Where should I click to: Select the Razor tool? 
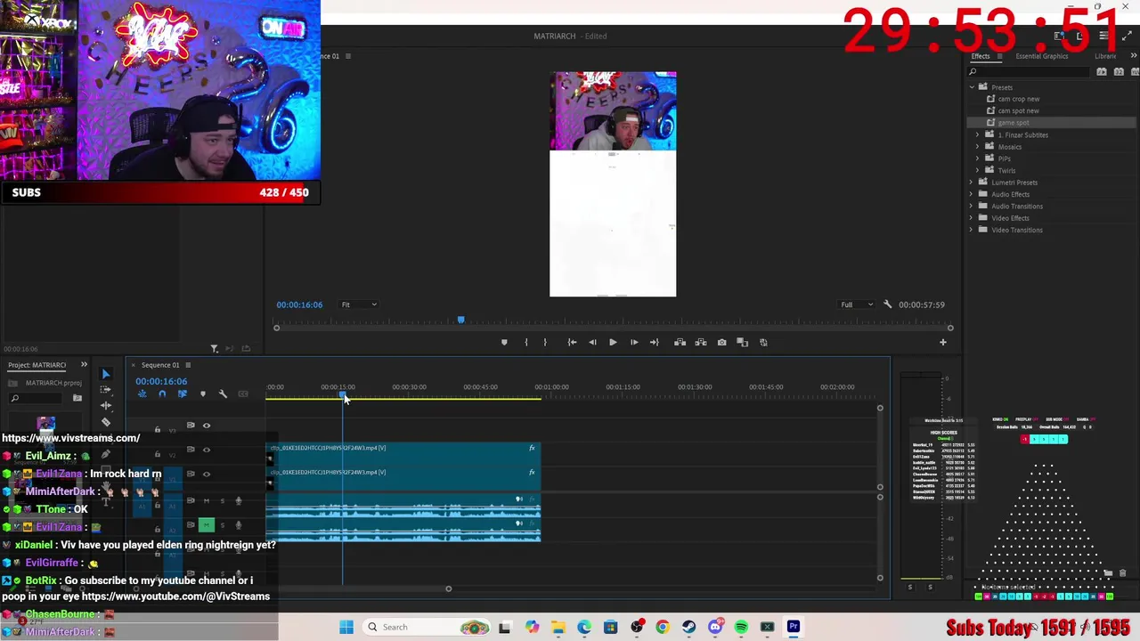click(106, 422)
